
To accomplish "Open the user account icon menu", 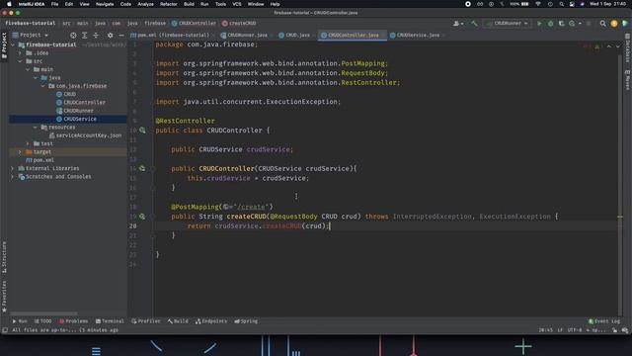I will pos(457,24).
